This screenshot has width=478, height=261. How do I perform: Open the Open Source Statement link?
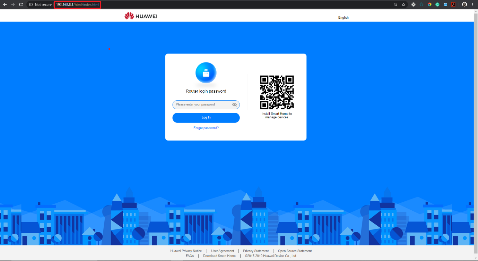[295, 251]
